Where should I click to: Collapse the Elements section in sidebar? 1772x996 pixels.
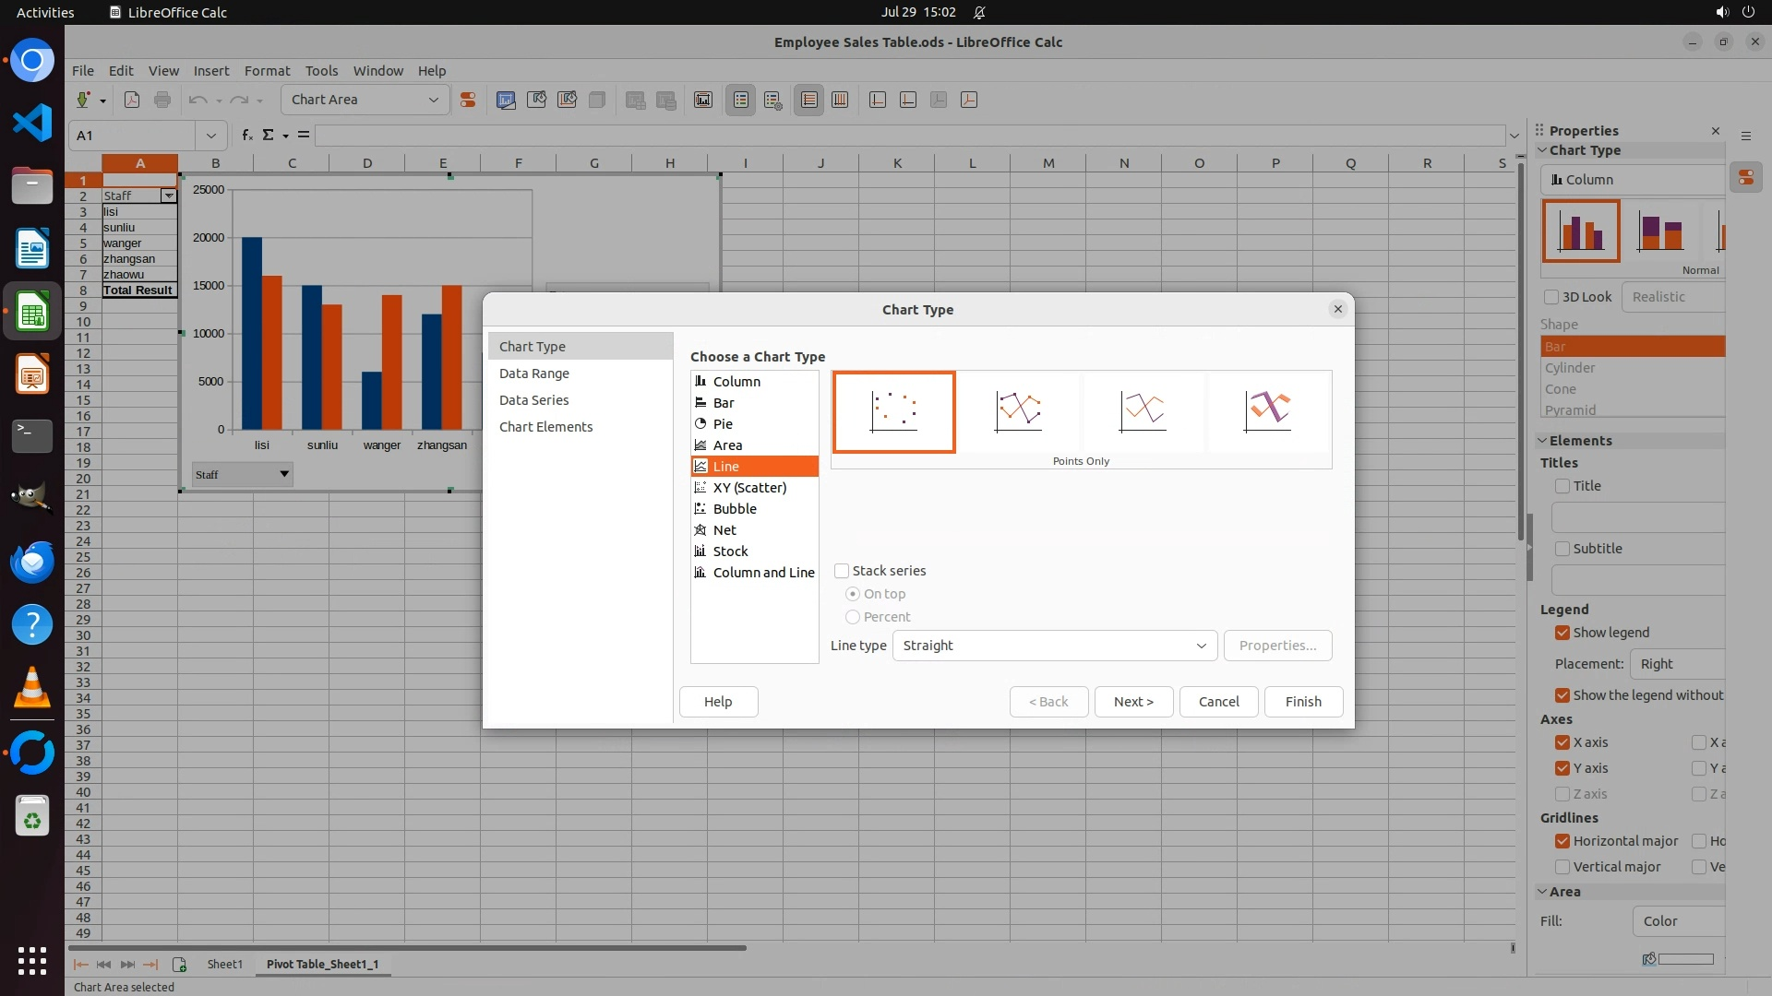(1542, 441)
